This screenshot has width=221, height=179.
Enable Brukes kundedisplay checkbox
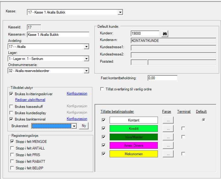(x=11, y=113)
